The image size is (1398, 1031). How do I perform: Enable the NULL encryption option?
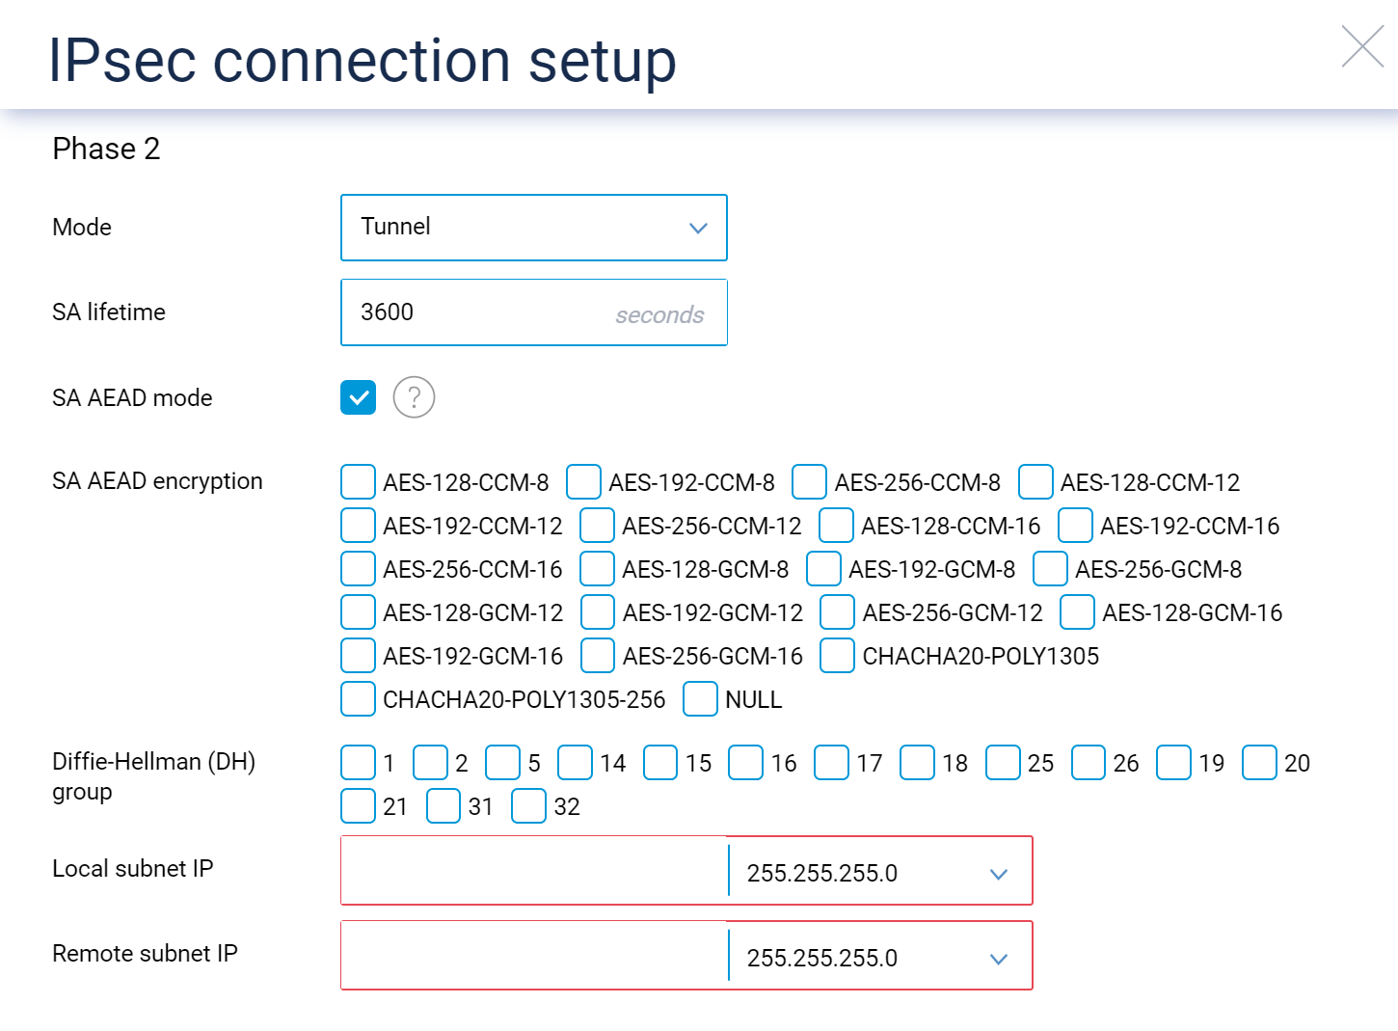(700, 699)
